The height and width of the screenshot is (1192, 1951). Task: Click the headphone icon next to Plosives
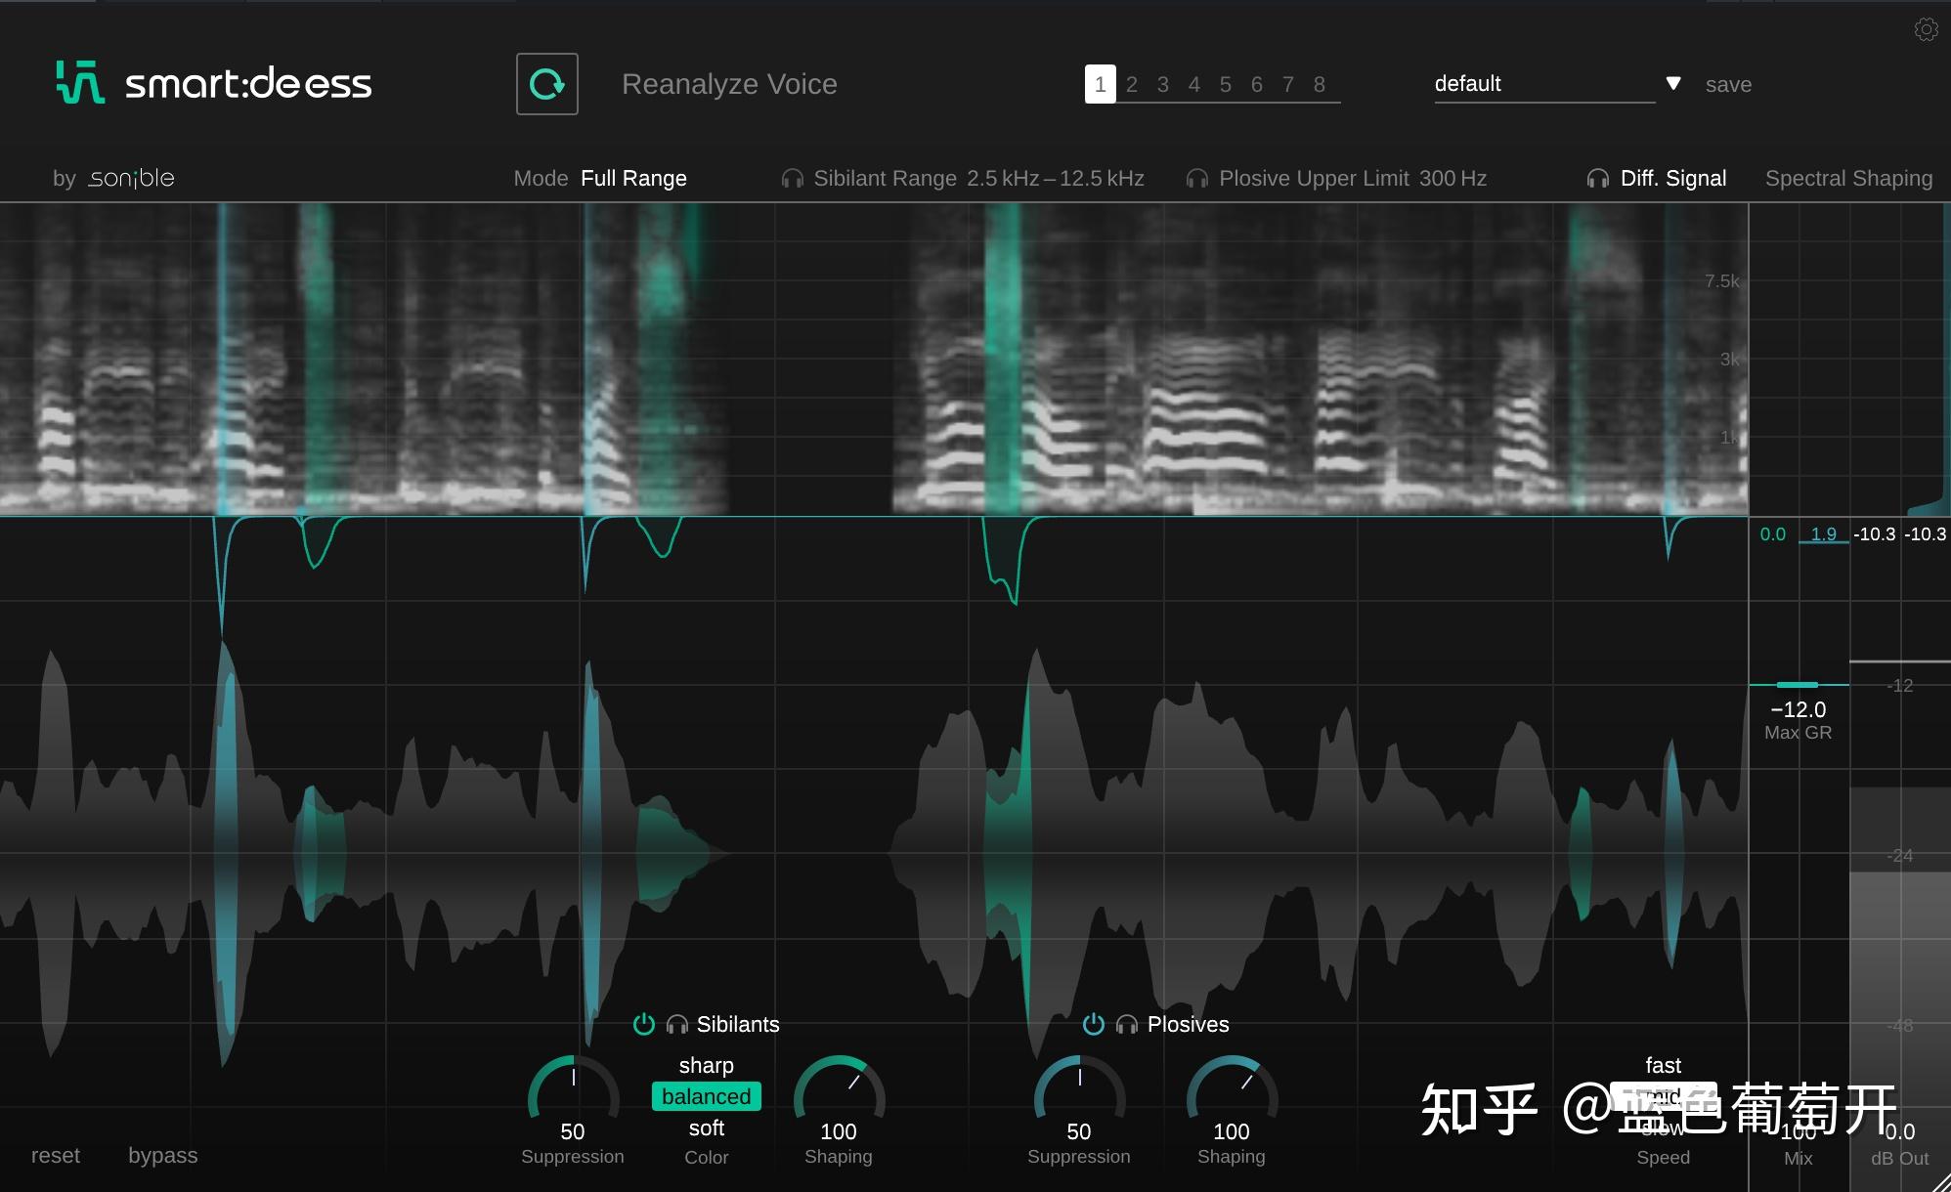click(x=1127, y=1024)
